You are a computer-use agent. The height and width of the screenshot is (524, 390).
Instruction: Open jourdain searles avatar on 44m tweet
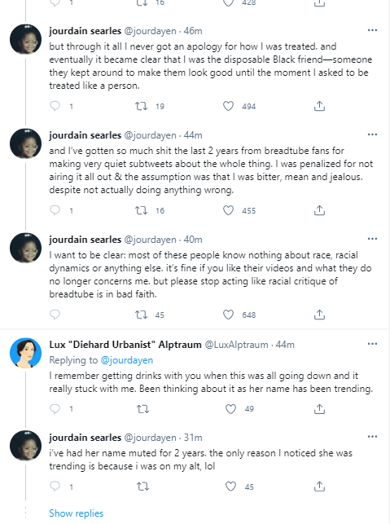(x=26, y=143)
